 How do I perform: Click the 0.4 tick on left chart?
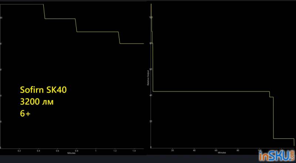pyautogui.click(x=38, y=151)
